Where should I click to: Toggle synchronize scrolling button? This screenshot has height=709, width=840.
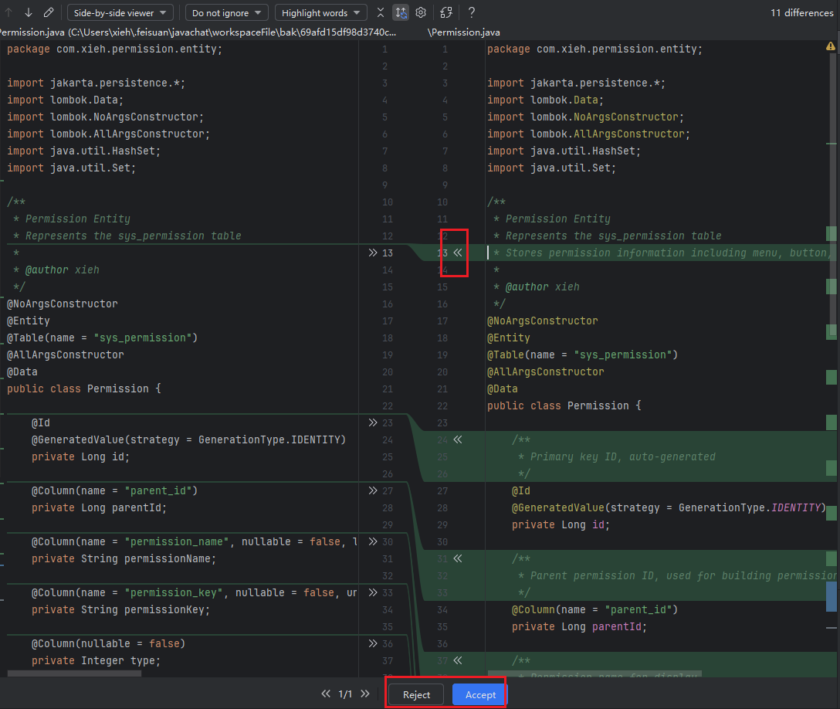point(401,12)
